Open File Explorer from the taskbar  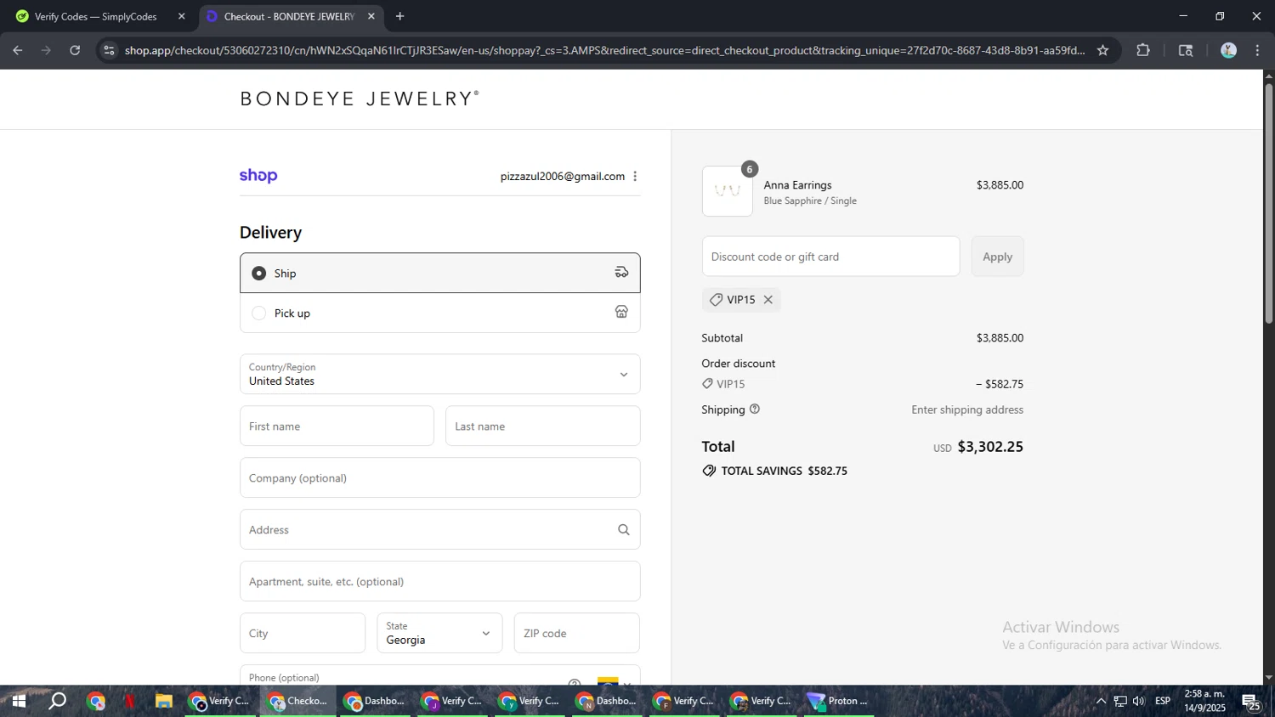coord(164,702)
